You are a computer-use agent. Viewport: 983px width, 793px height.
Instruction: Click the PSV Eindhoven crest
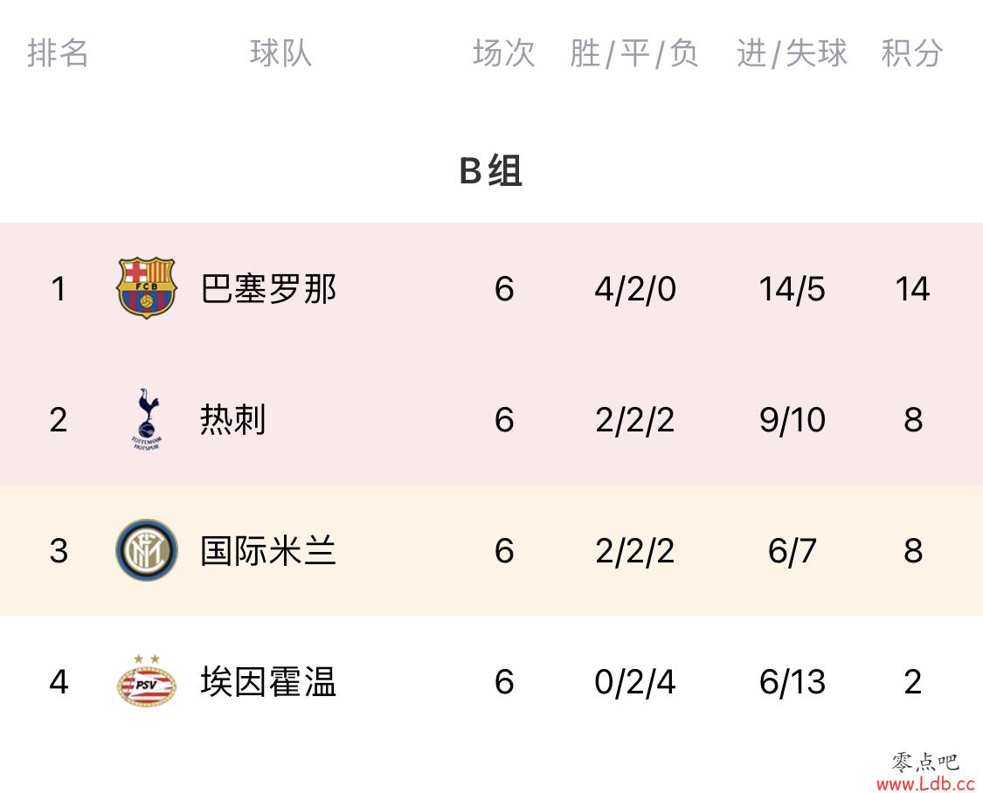pos(147,681)
